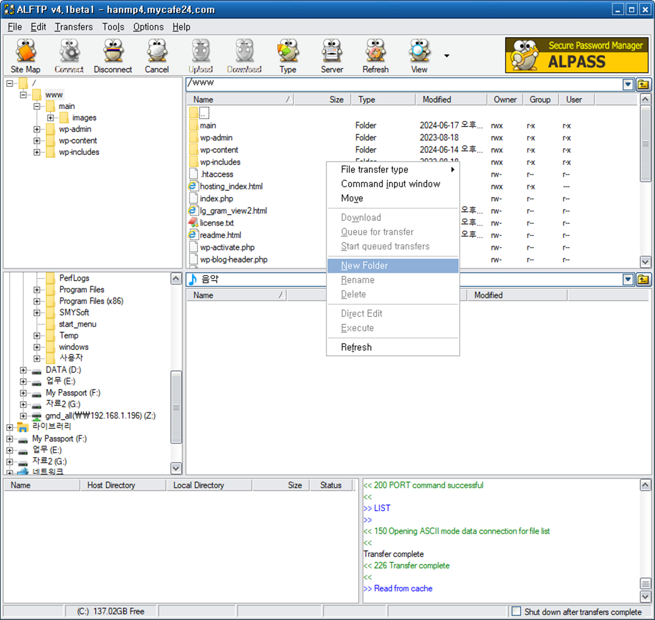
Task: Open the Help menu
Action: (181, 27)
